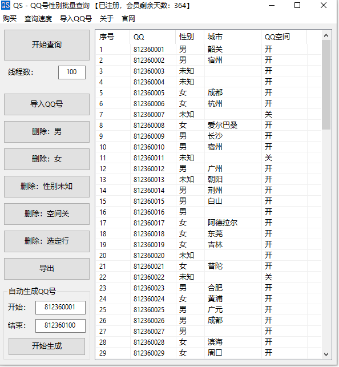The width and height of the screenshot is (339, 367).
Task: Select row with QQ 812360010
Action: (208, 147)
